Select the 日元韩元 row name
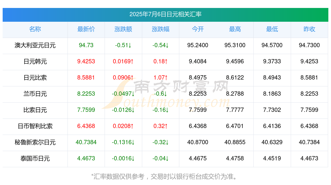Screen dimensions: 331x185 pos(35,61)
